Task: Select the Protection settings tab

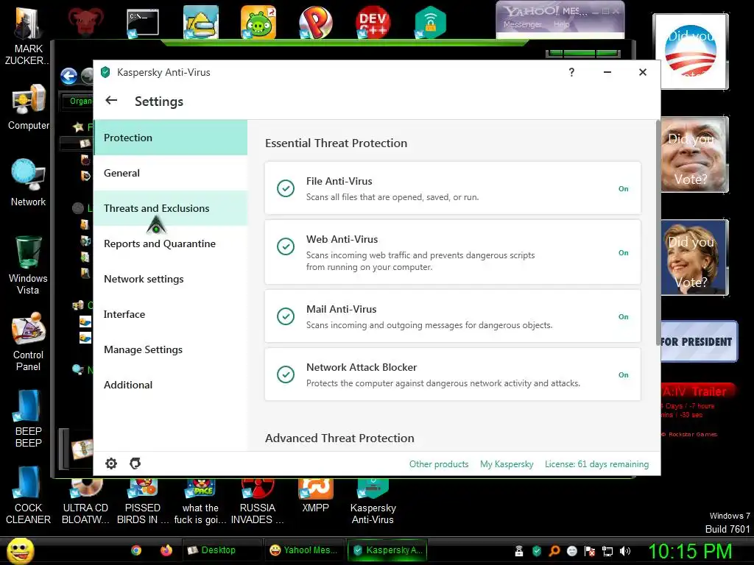Action: (x=171, y=138)
